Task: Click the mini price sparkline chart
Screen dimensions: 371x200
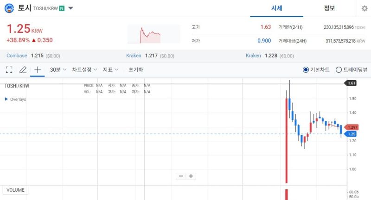Action: tap(154, 34)
